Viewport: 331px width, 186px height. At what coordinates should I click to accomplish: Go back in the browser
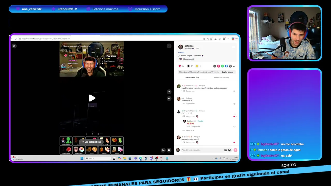tap(12, 39)
